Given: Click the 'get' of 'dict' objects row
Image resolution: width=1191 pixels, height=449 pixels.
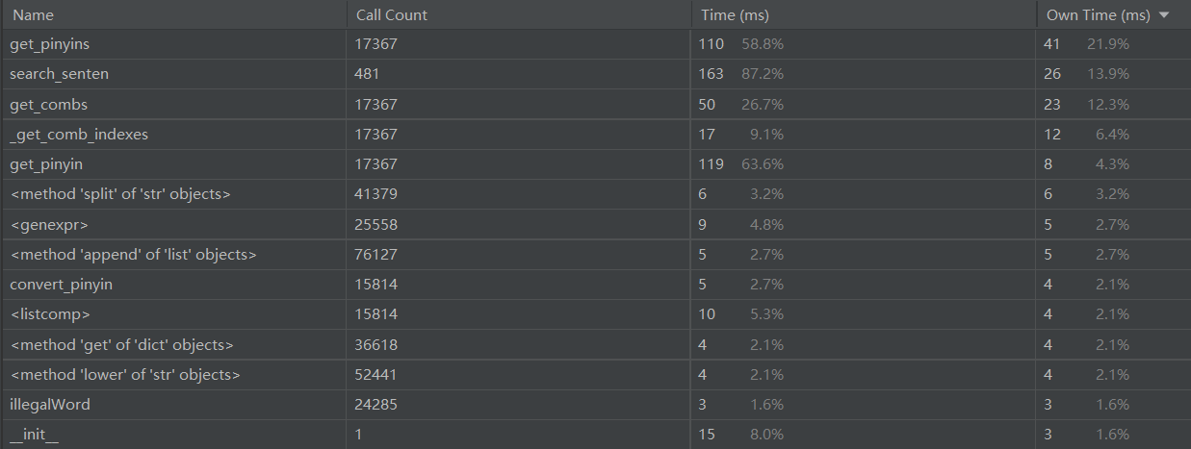Looking at the screenshot, I should 121,344.
